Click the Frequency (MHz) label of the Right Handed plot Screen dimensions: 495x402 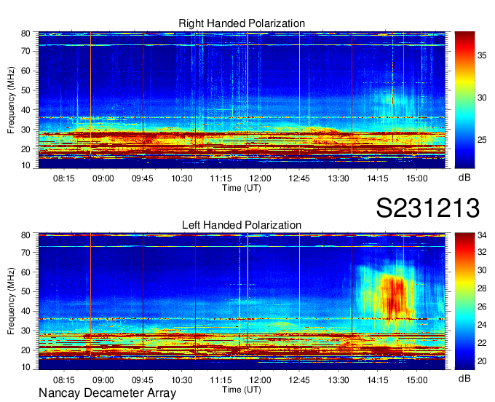click(x=11, y=100)
